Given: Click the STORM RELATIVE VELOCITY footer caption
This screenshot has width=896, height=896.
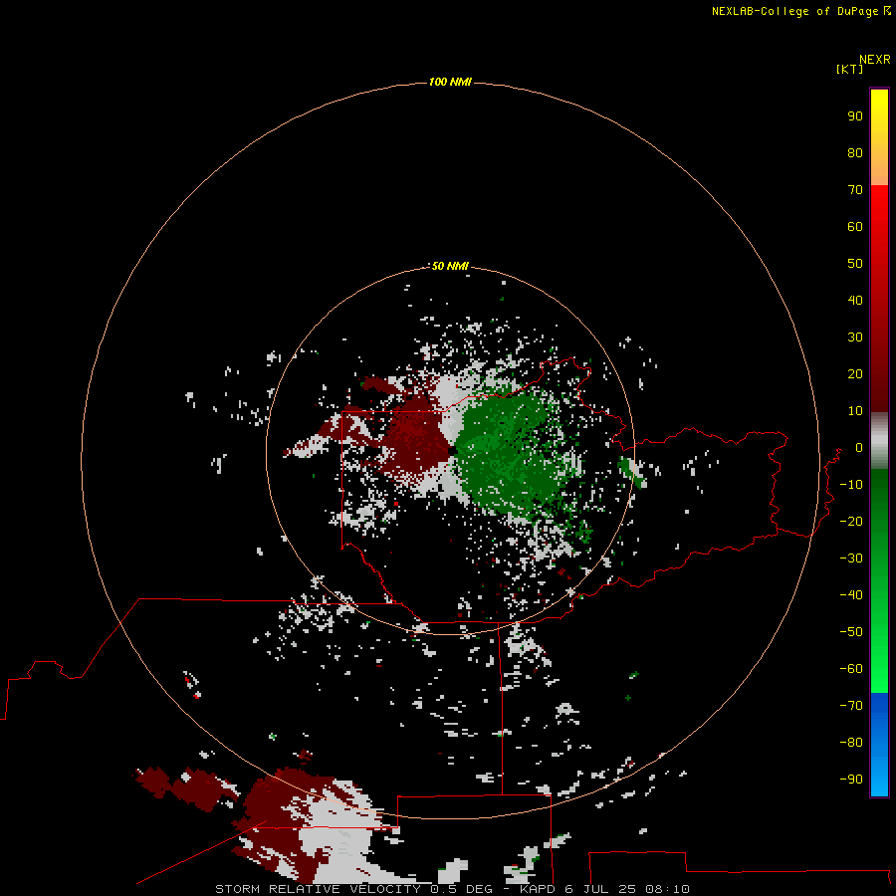Looking at the screenshot, I should coord(452,889).
